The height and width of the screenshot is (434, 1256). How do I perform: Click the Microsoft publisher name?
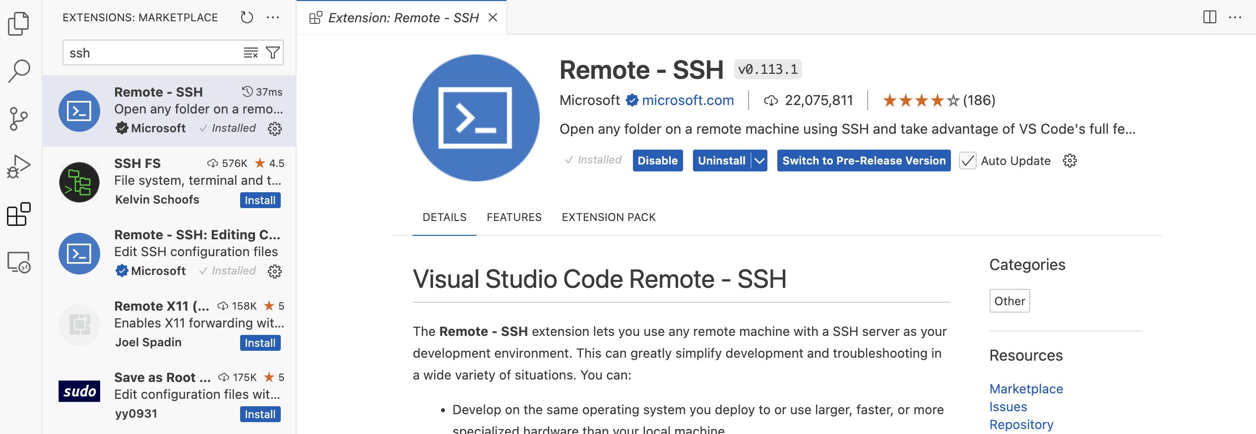(589, 101)
